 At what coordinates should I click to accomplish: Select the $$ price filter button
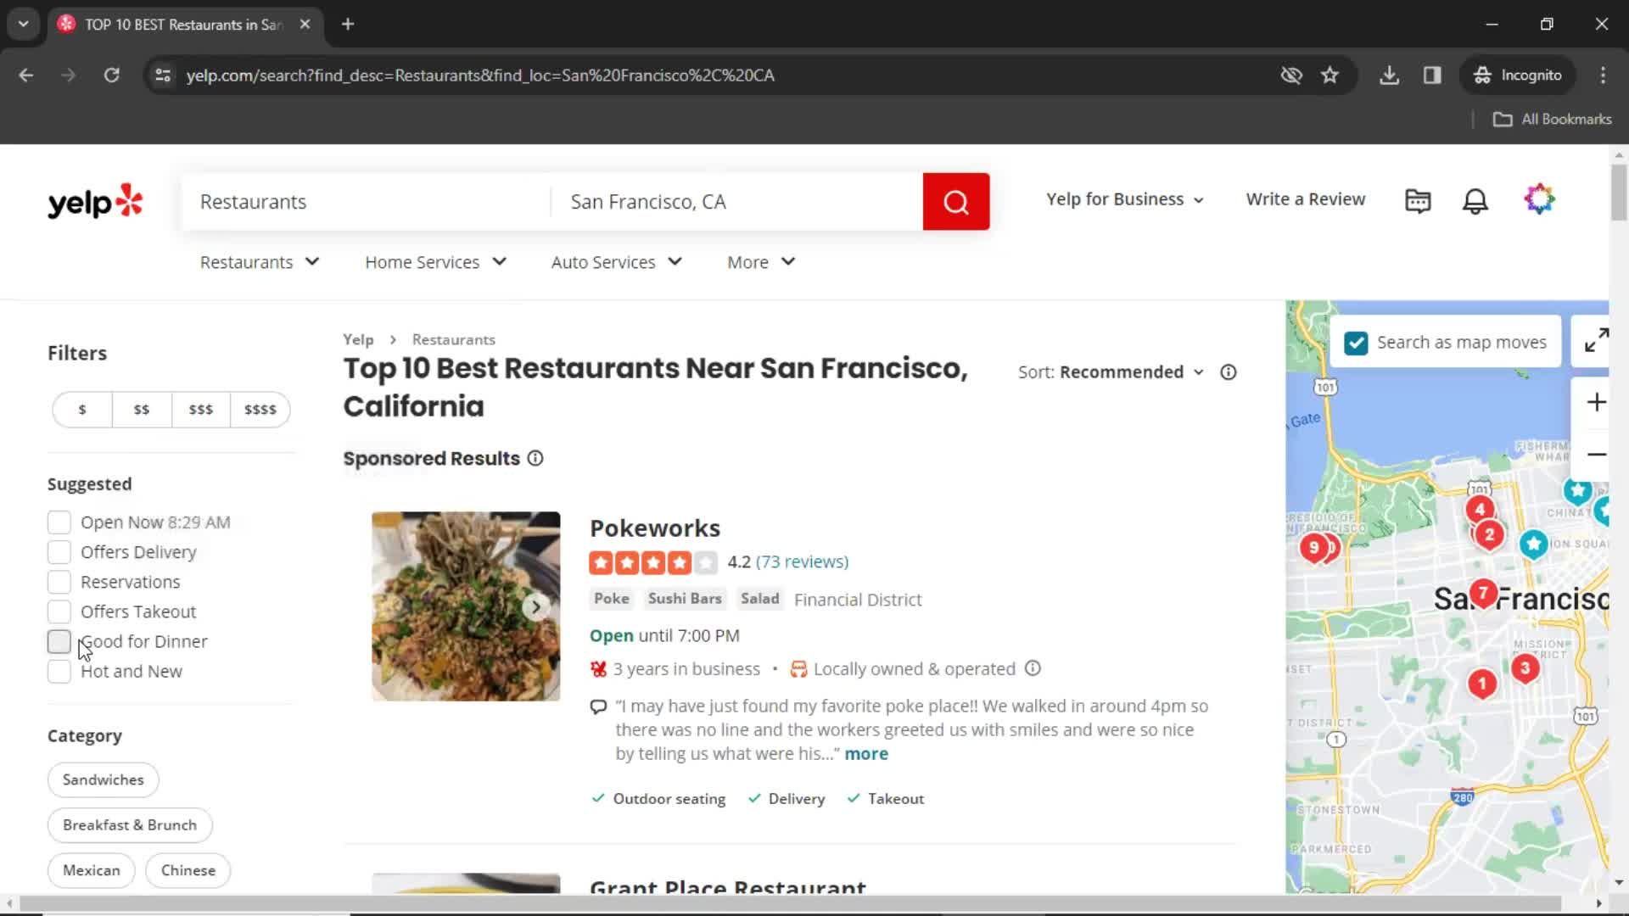click(x=141, y=408)
